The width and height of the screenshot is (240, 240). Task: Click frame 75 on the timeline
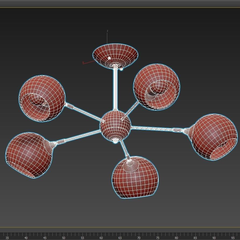[157, 238]
